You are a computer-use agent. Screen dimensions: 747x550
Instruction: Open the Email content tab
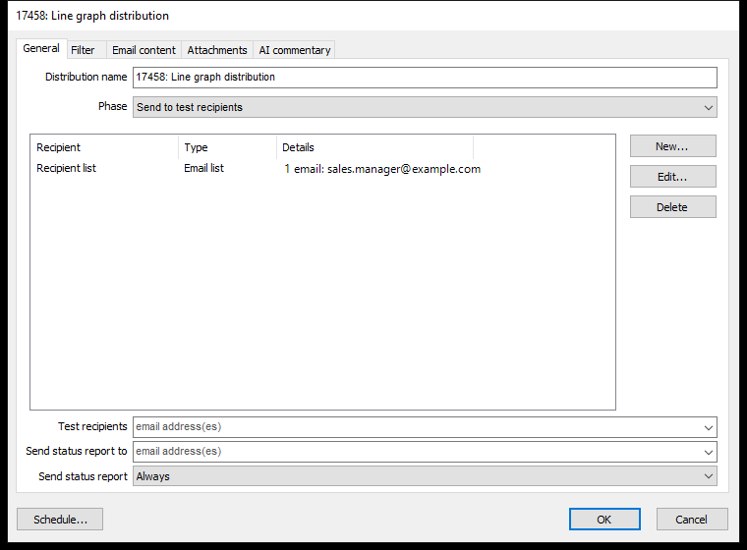coord(144,50)
